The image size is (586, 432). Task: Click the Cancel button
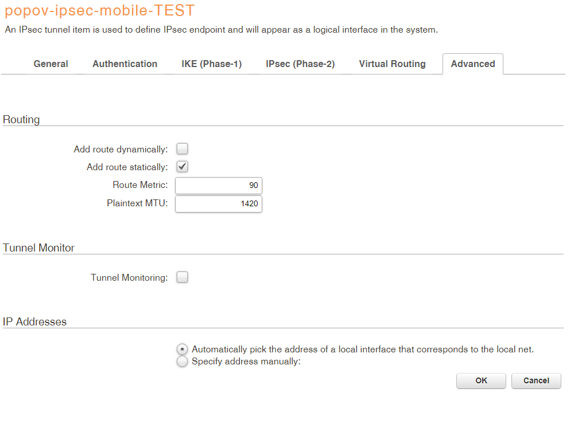point(536,381)
